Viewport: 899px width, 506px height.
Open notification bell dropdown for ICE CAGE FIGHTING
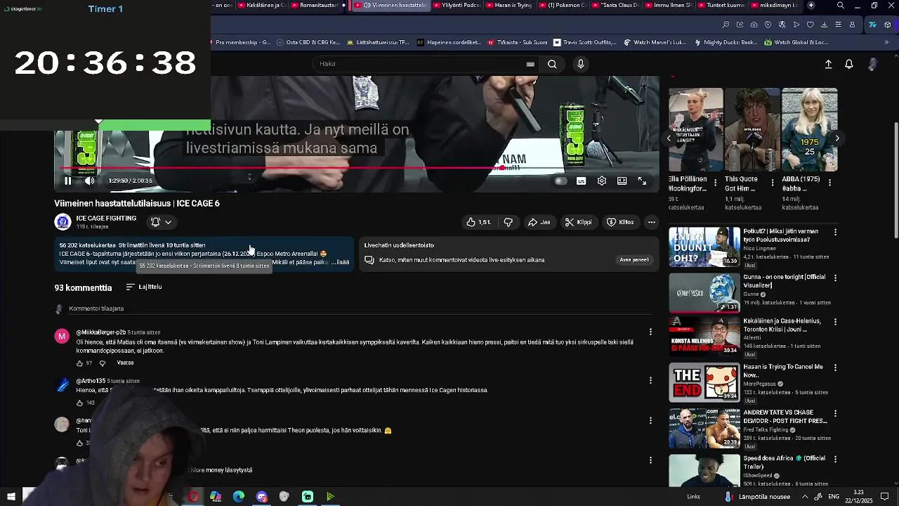coord(161,222)
